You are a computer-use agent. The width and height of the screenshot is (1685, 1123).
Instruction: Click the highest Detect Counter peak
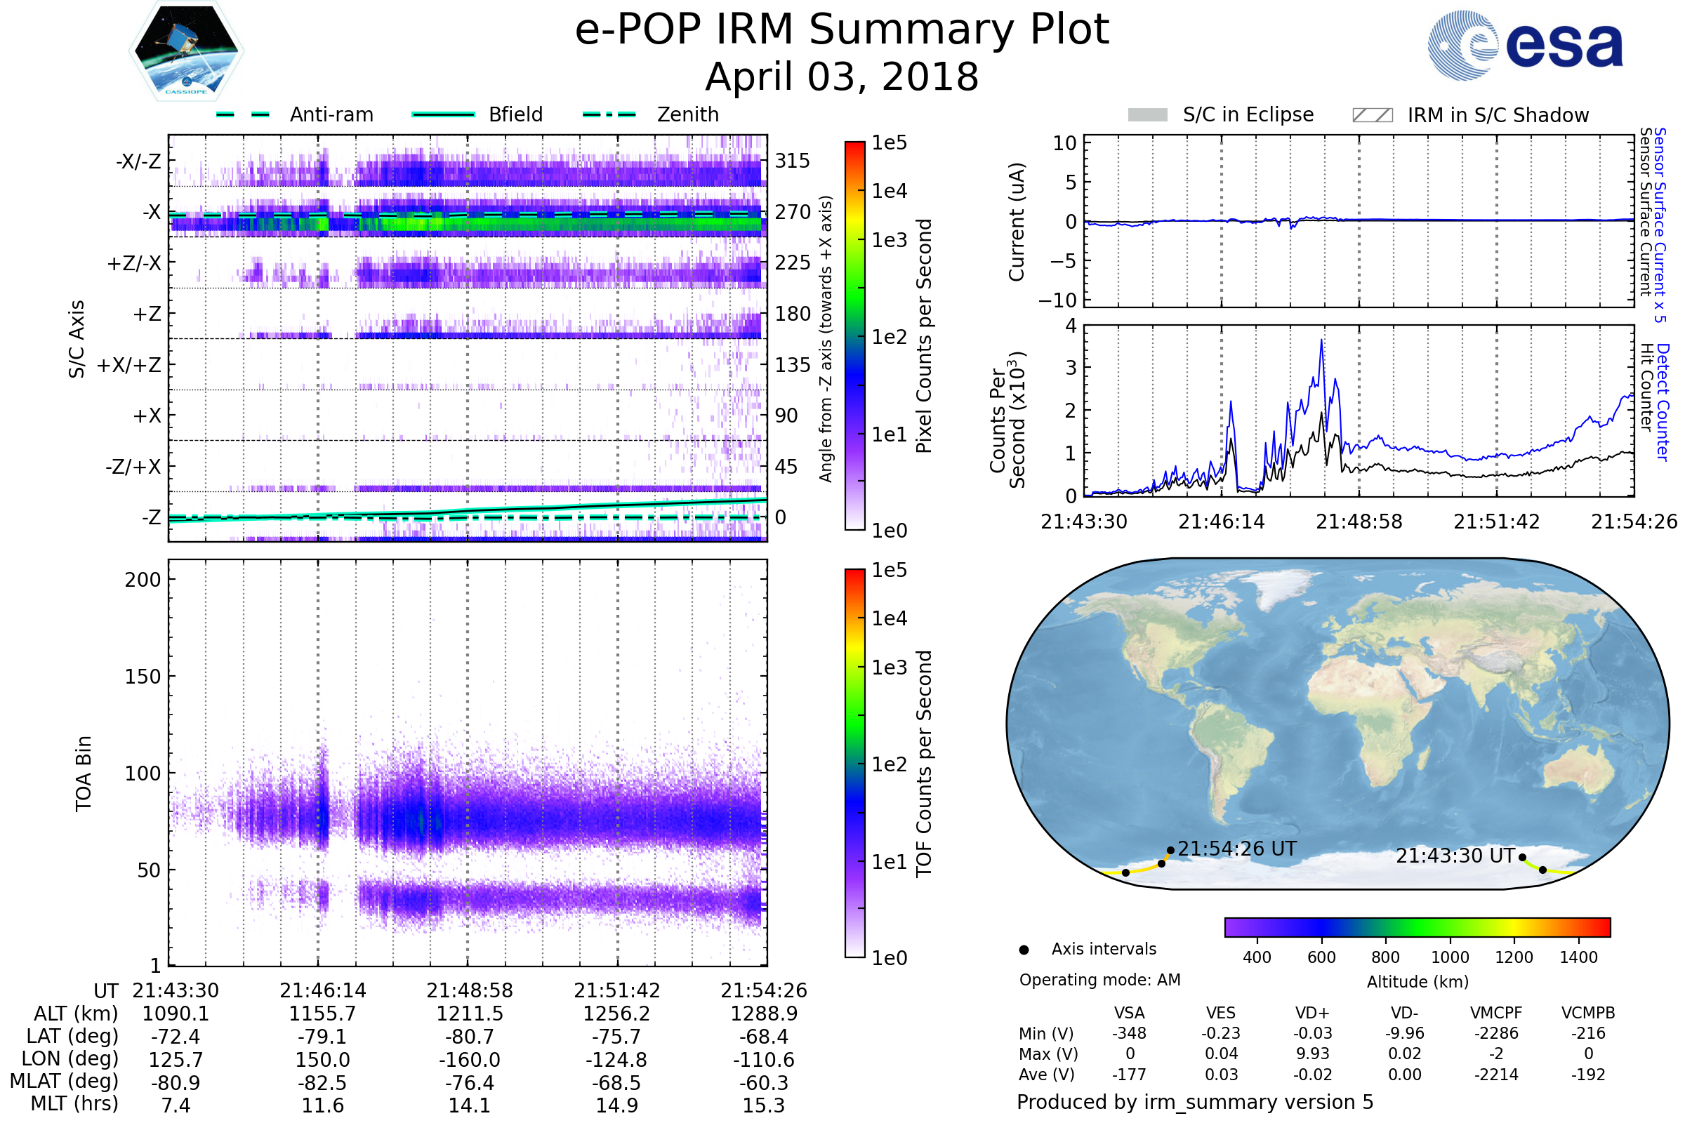pos(1322,343)
